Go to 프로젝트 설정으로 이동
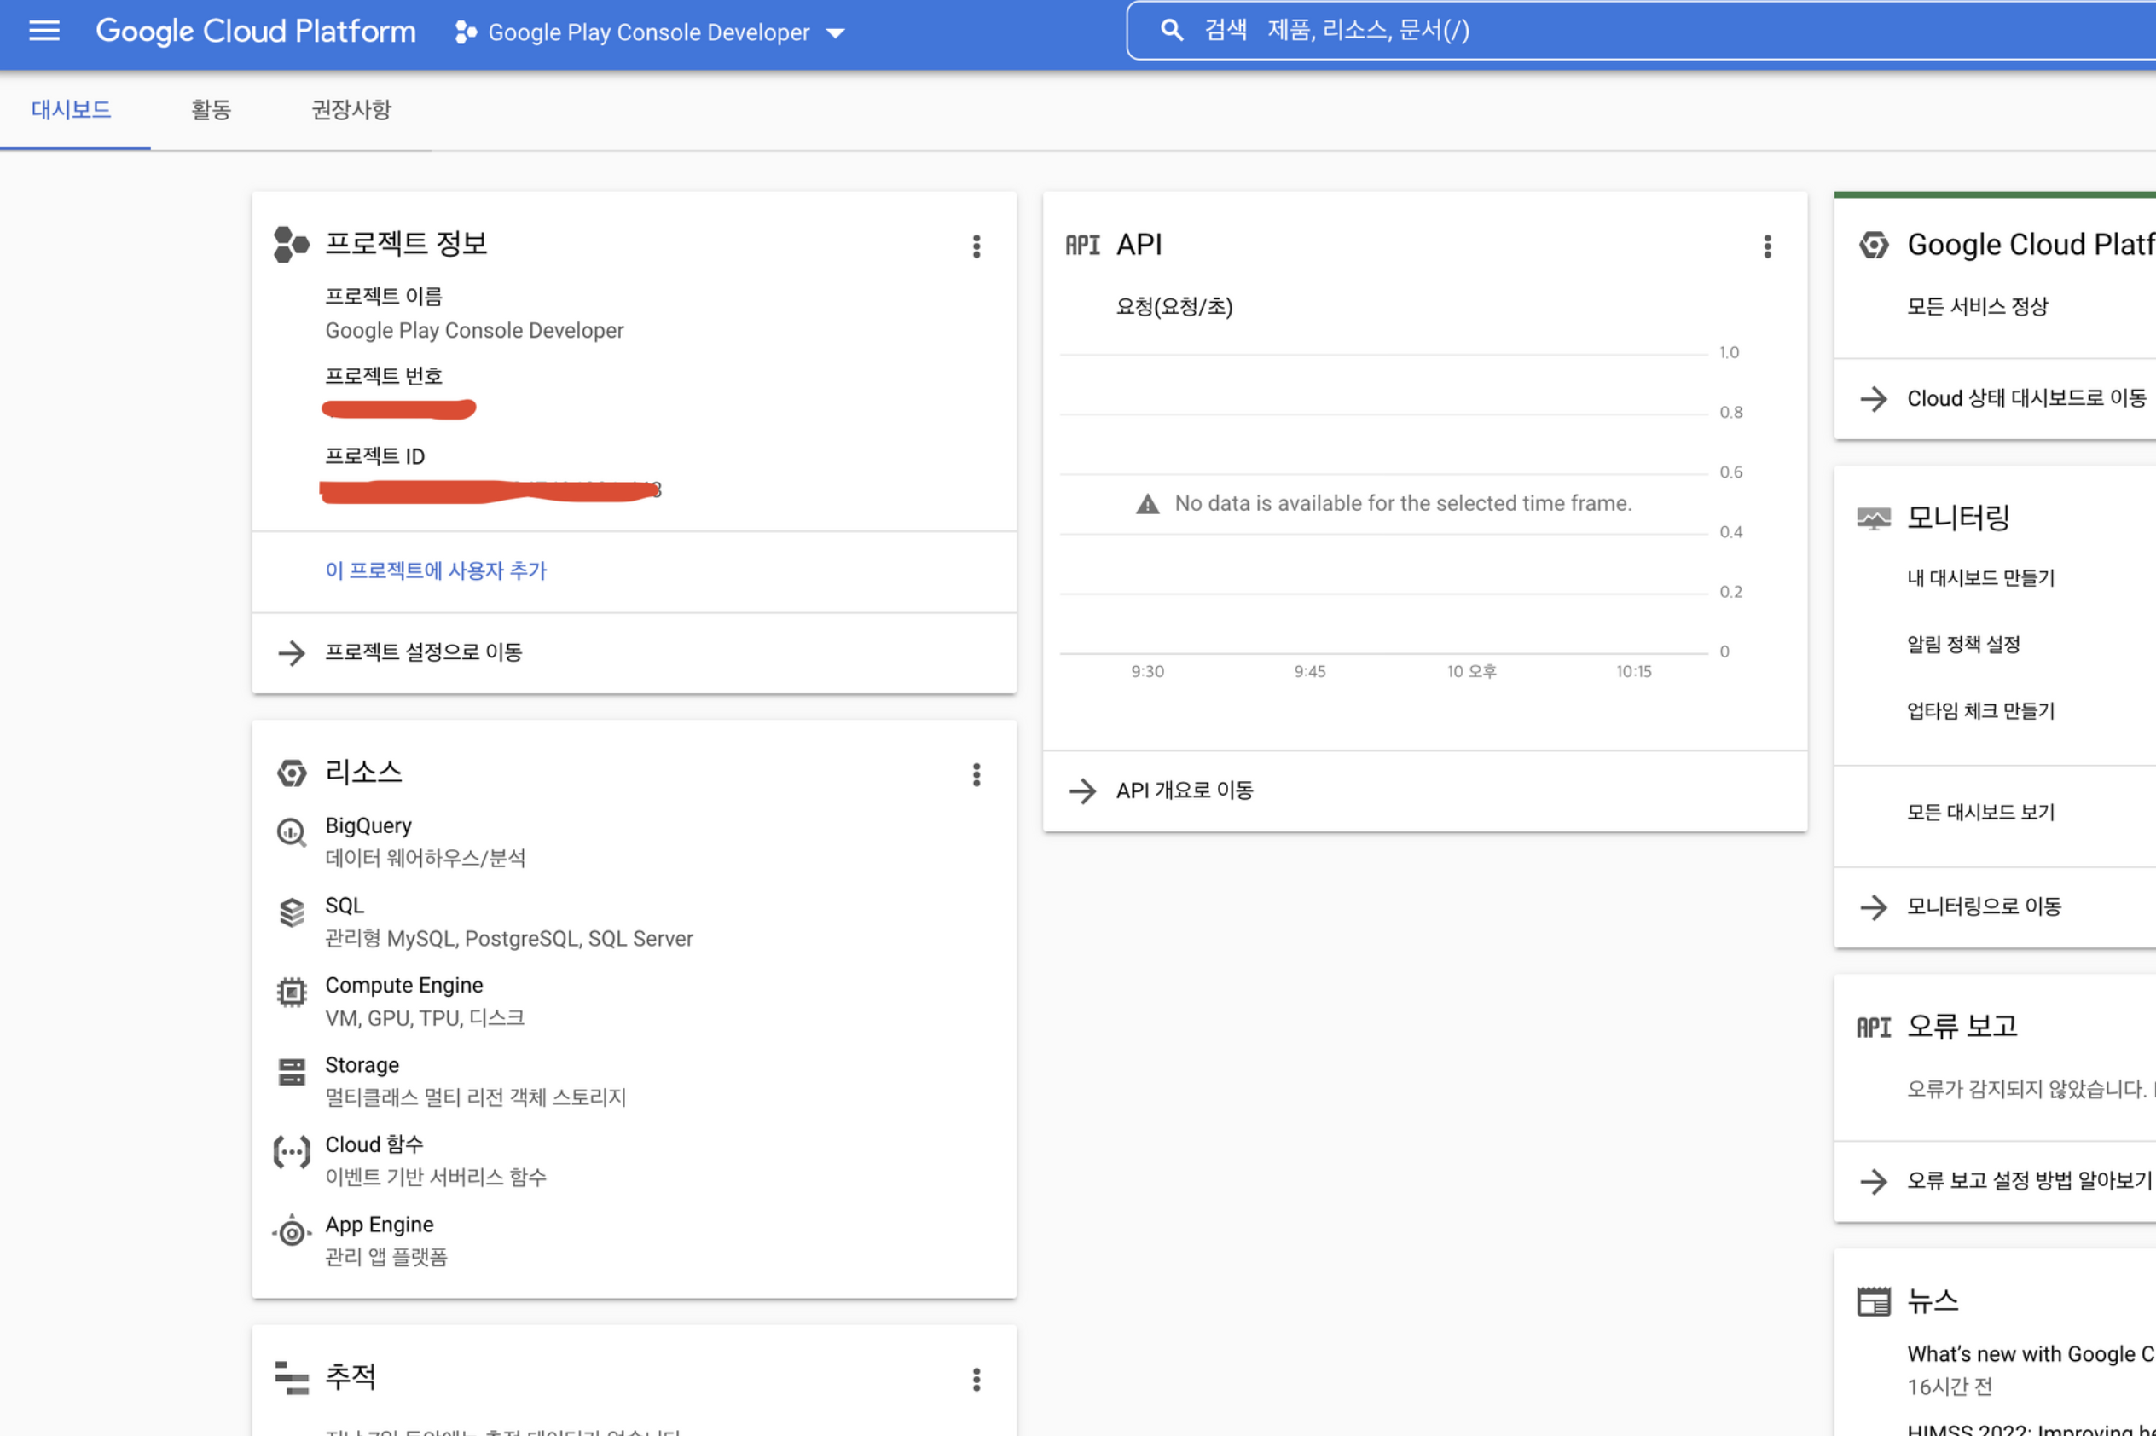This screenshot has height=1436, width=2156. [x=423, y=652]
